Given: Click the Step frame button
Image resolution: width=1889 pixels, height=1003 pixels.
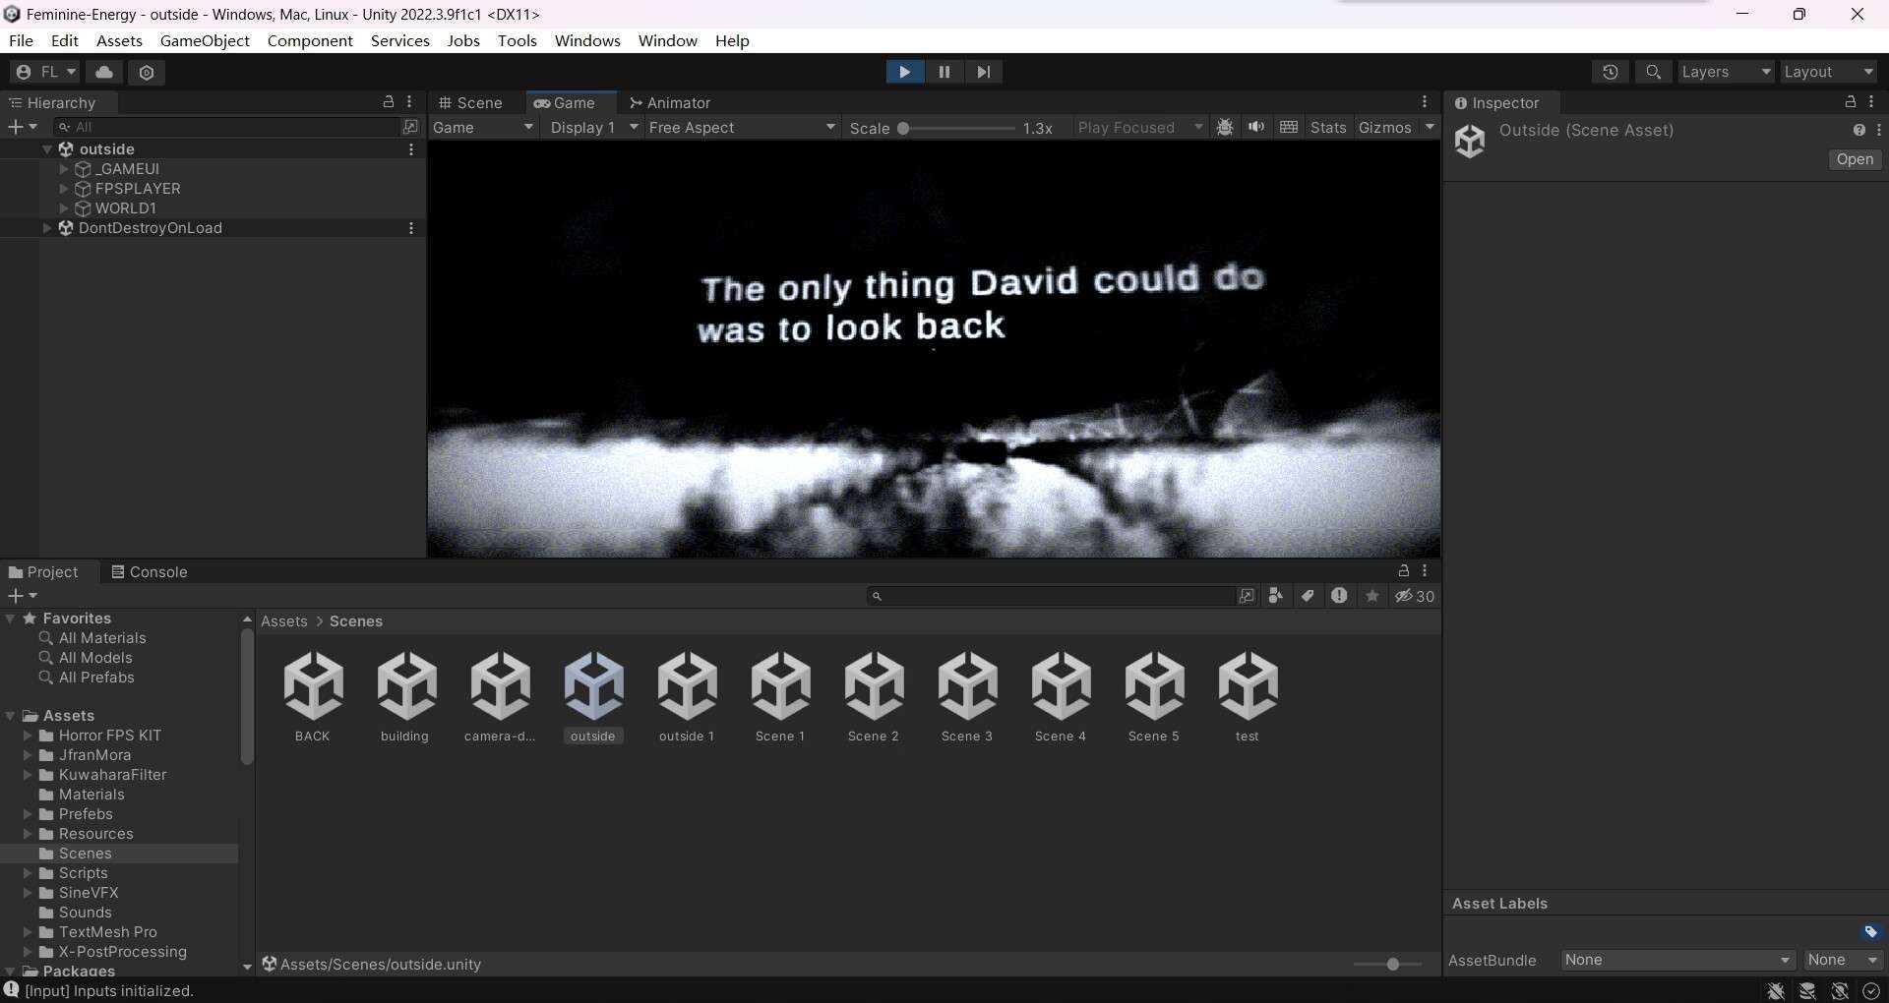Looking at the screenshot, I should 983,72.
